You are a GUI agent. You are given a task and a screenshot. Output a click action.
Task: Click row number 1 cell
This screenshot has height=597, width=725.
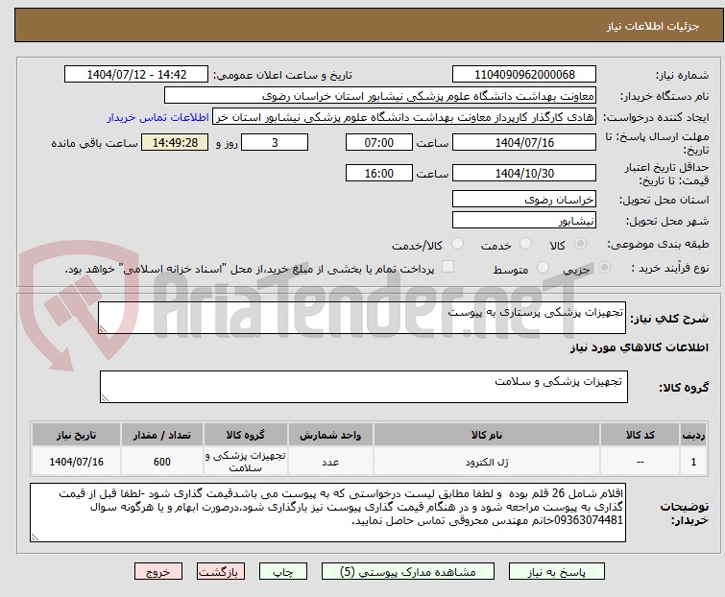click(x=693, y=461)
